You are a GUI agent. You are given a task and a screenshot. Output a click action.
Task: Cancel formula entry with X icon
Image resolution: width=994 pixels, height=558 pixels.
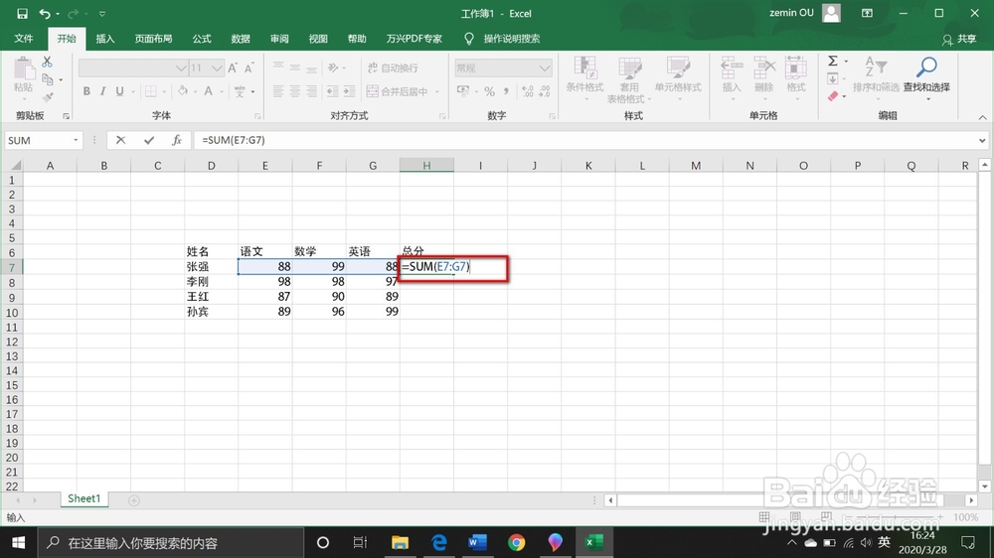pyautogui.click(x=120, y=140)
